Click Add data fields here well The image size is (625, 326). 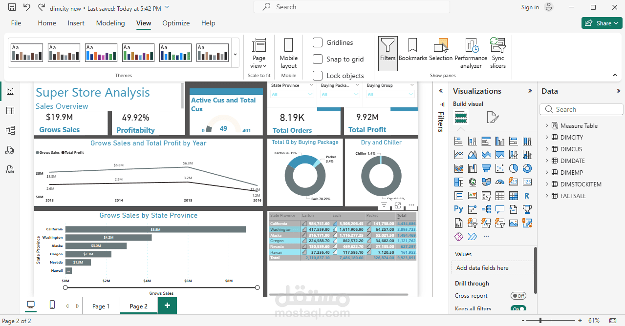point(493,267)
